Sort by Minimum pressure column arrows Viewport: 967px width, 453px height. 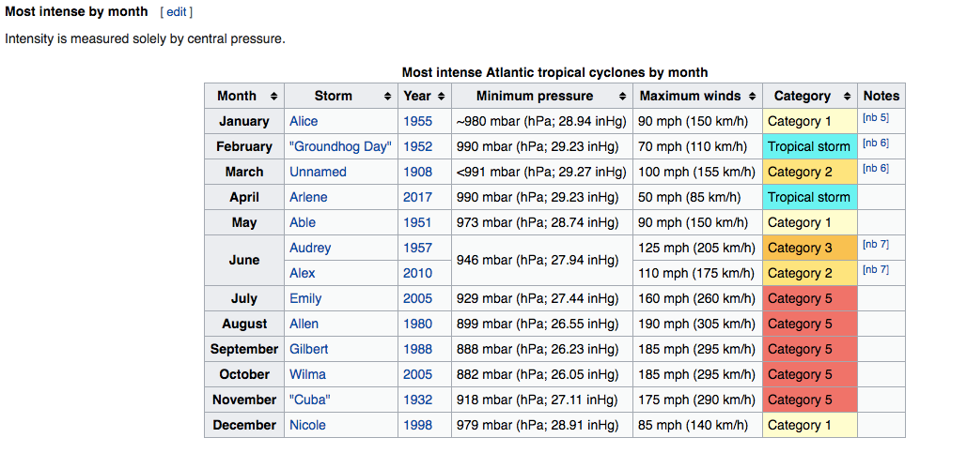click(x=622, y=97)
